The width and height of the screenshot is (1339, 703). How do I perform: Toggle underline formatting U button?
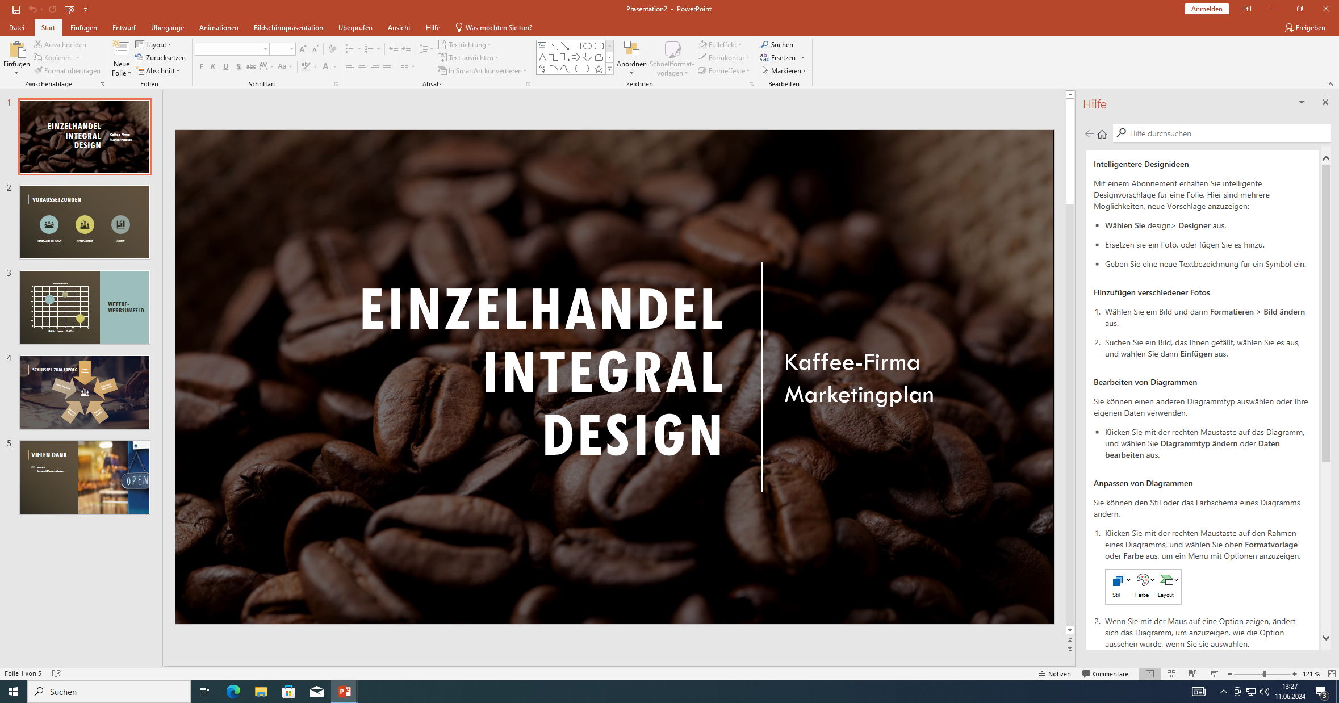(x=225, y=66)
